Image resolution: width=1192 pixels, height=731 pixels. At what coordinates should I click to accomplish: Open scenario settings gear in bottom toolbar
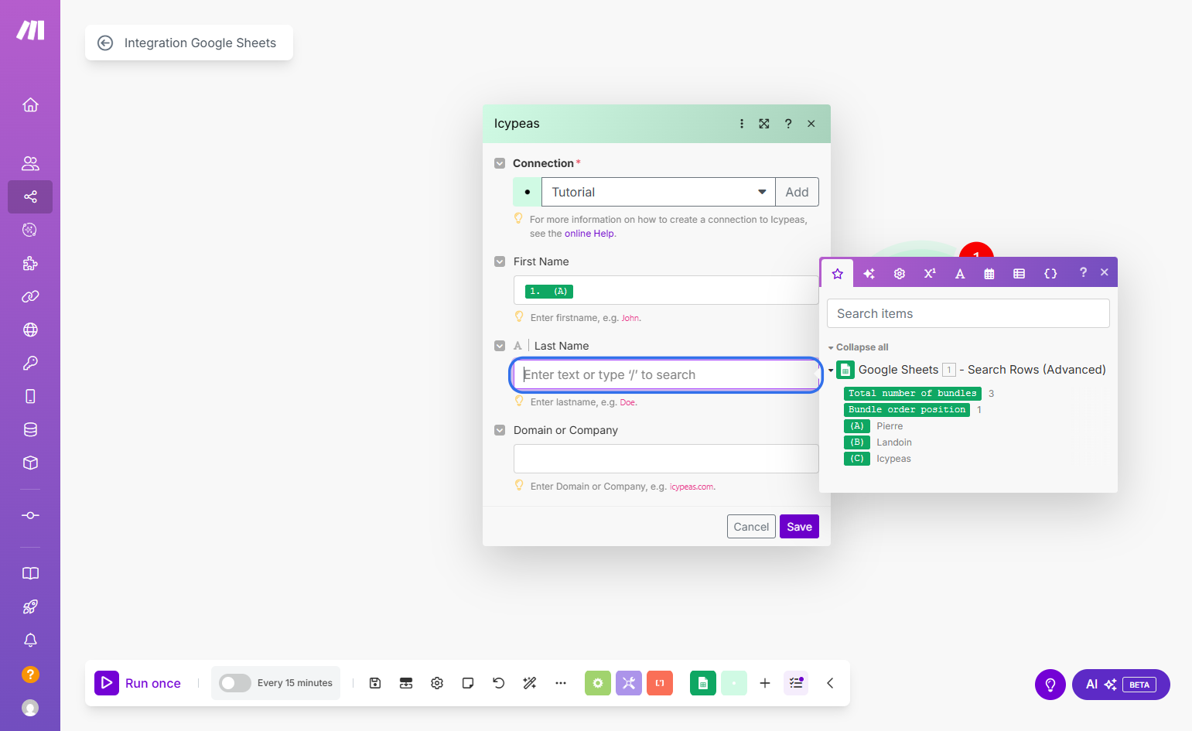437,683
